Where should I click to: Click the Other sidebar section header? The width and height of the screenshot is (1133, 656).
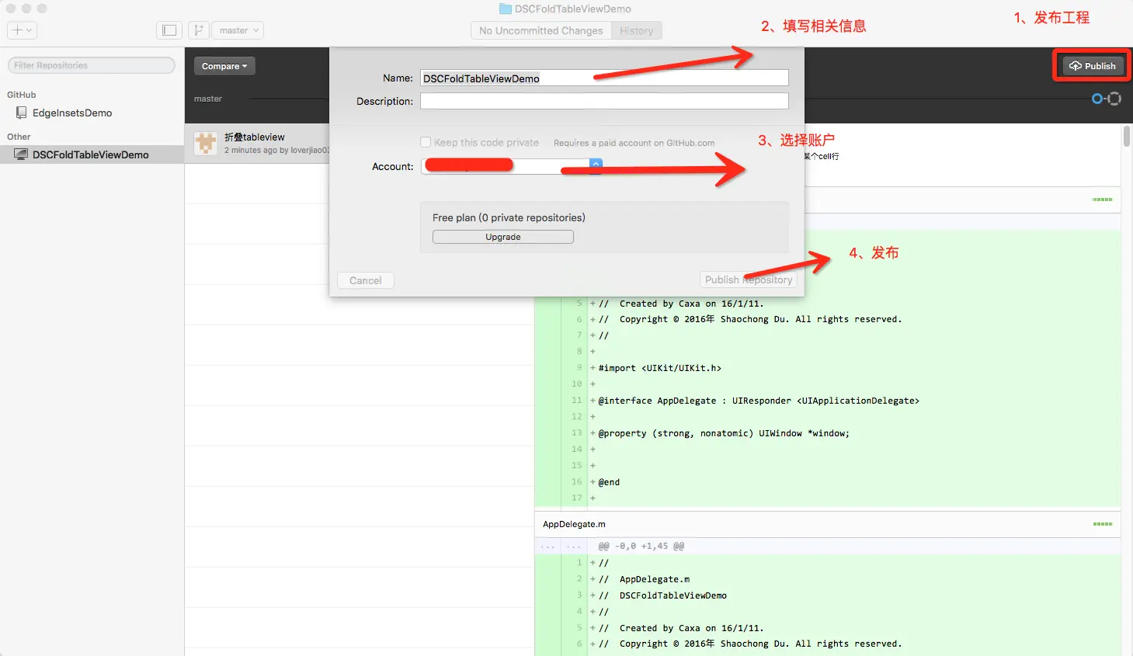[19, 137]
